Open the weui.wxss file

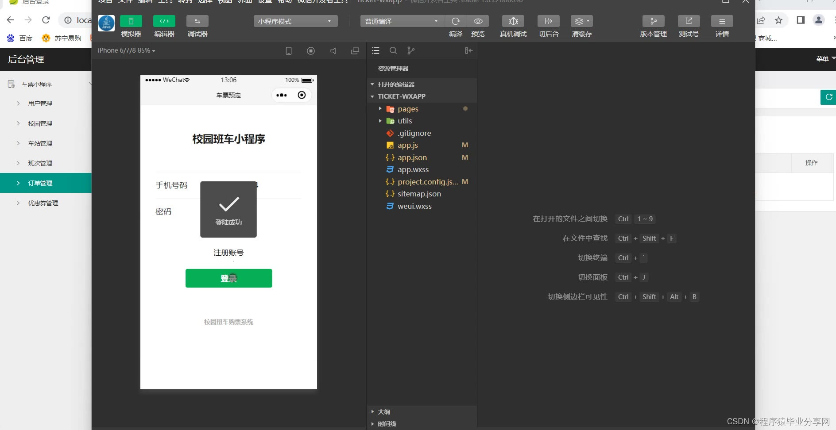[x=422, y=206]
